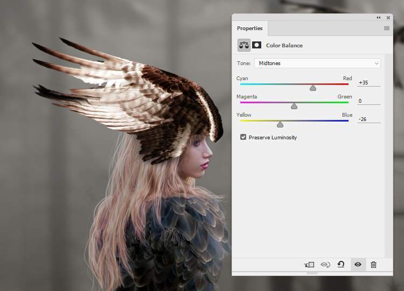Click the Red label

point(347,78)
